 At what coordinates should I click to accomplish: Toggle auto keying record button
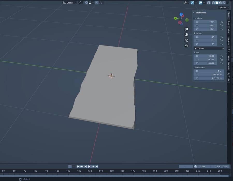pyautogui.click(x=70, y=167)
